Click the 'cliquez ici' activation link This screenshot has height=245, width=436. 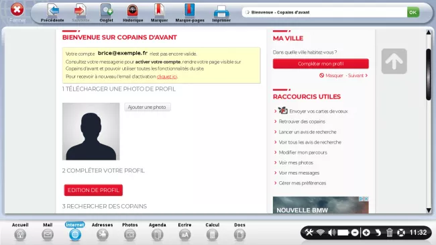pos(167,77)
